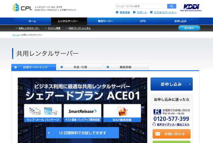
Task: Open the 音声ガイダンス一覧はこちら link
Action: point(173,125)
